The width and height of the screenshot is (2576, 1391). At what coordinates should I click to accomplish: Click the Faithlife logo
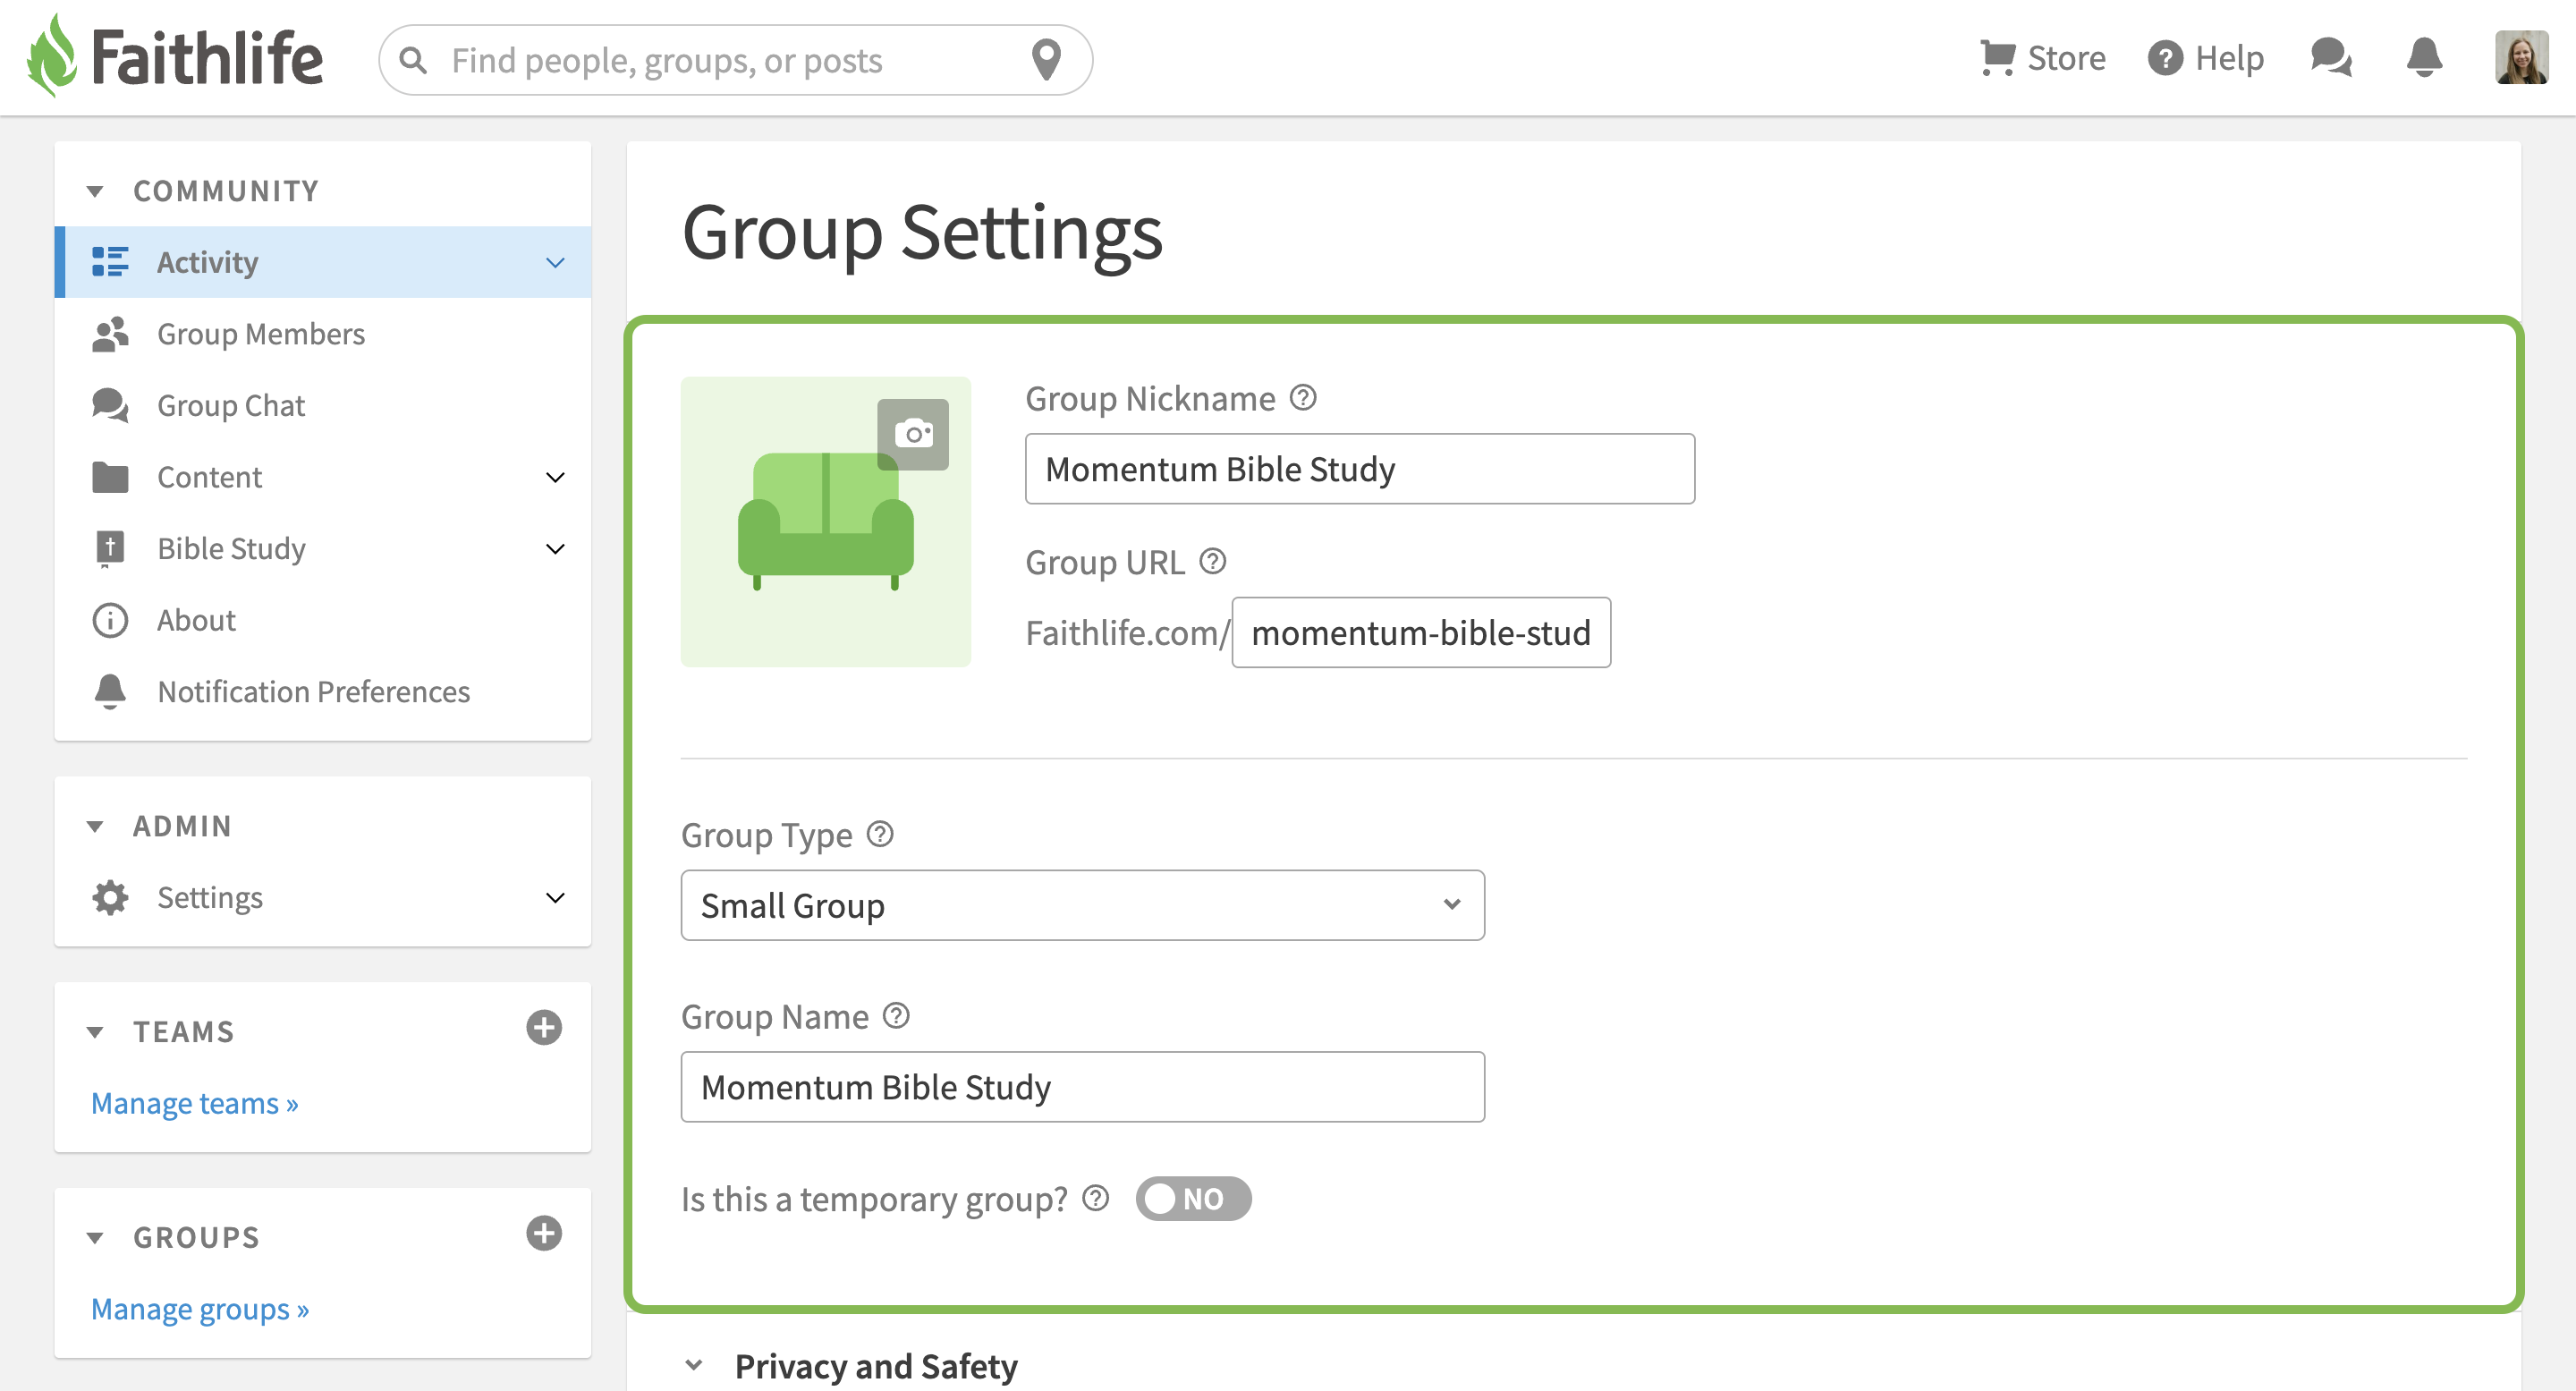point(175,57)
